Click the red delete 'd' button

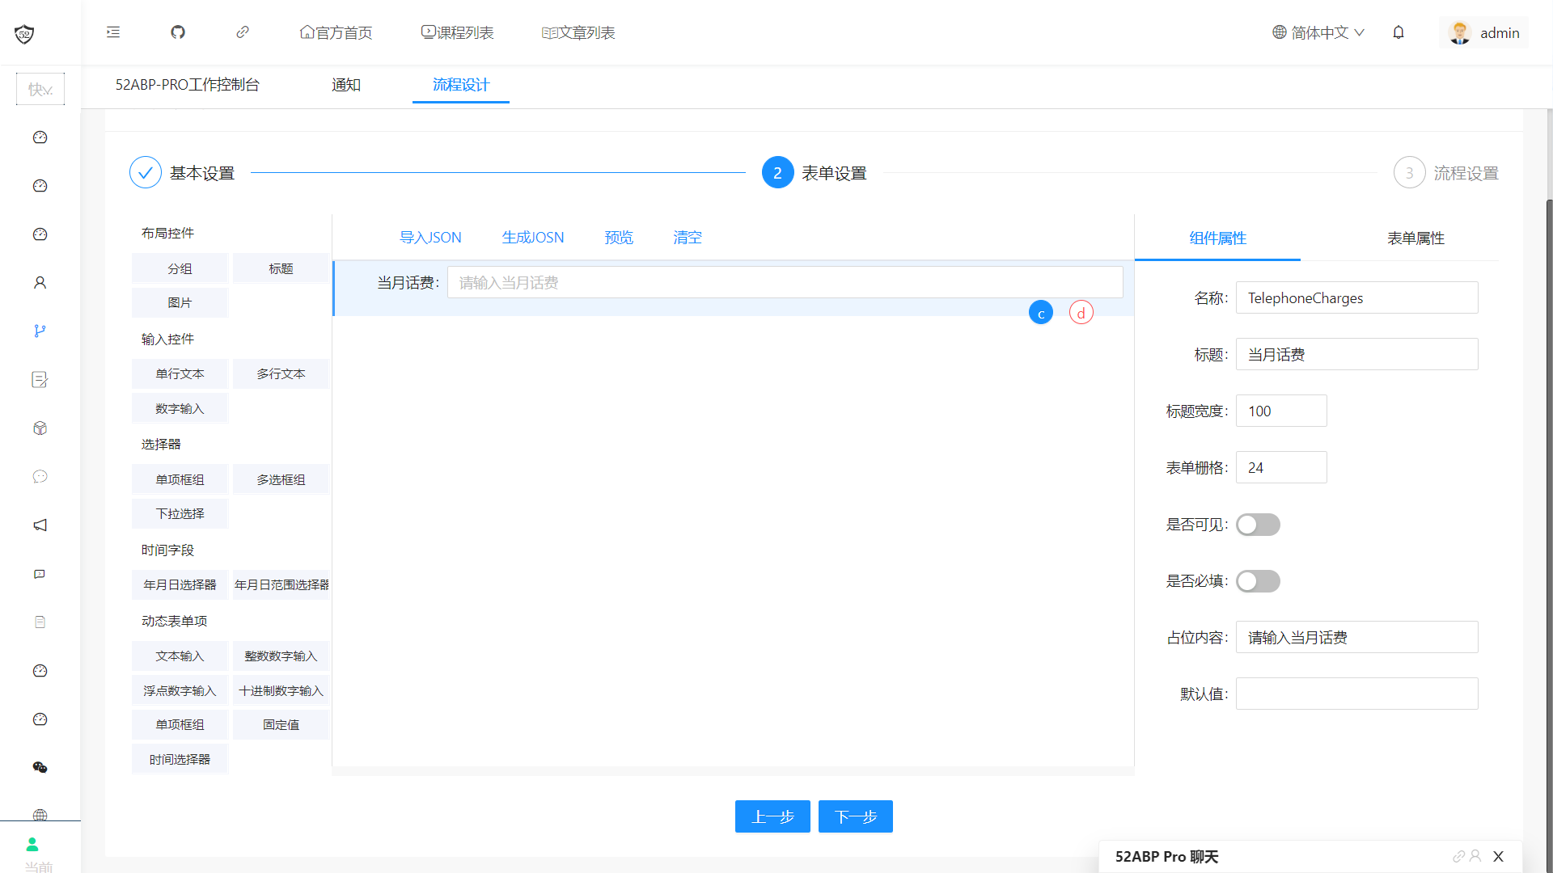coord(1081,313)
